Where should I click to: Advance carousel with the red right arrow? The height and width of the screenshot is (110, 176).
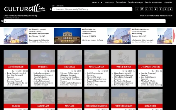[x=174, y=36]
